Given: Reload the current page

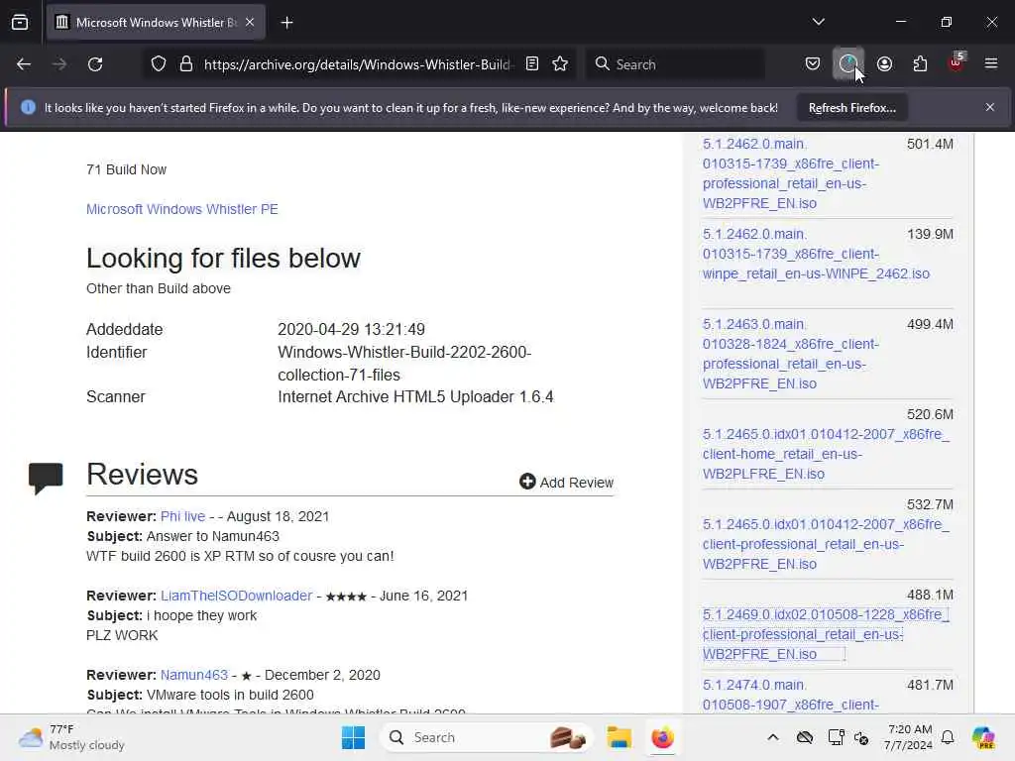Looking at the screenshot, I should click(x=95, y=64).
